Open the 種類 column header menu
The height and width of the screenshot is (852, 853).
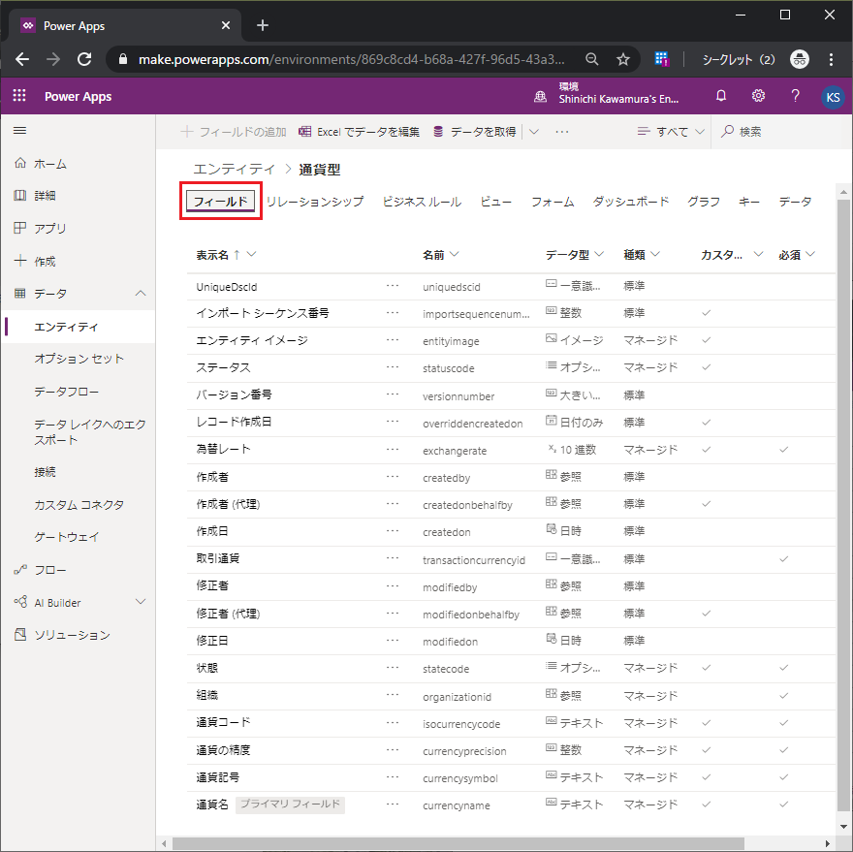655,254
